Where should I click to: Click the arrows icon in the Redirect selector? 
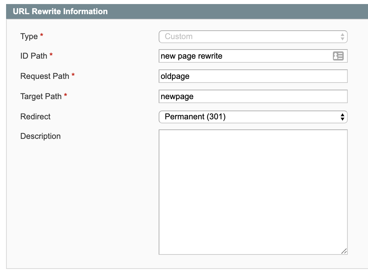342,116
